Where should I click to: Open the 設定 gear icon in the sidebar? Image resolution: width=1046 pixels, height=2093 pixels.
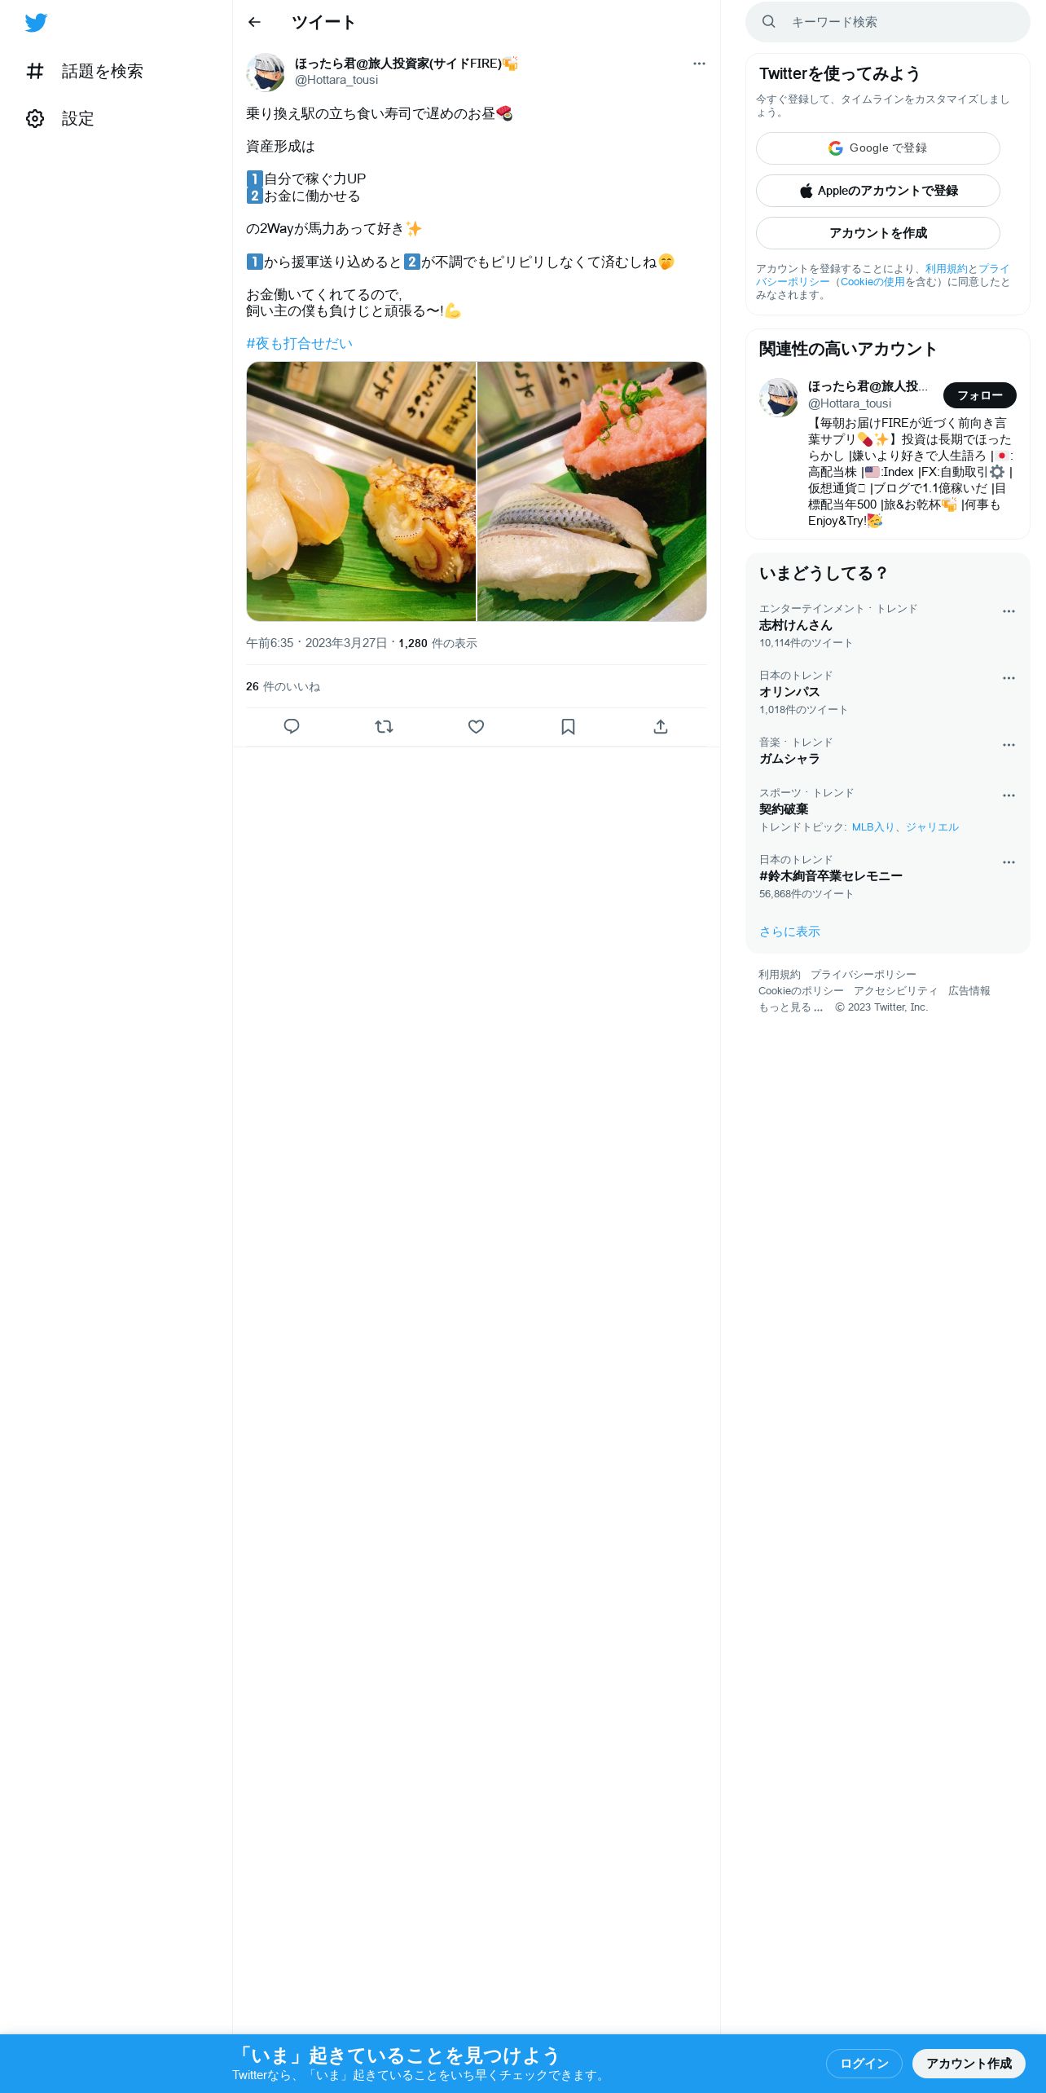(x=35, y=119)
